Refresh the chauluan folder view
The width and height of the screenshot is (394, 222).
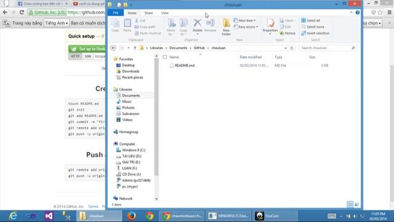point(292,48)
